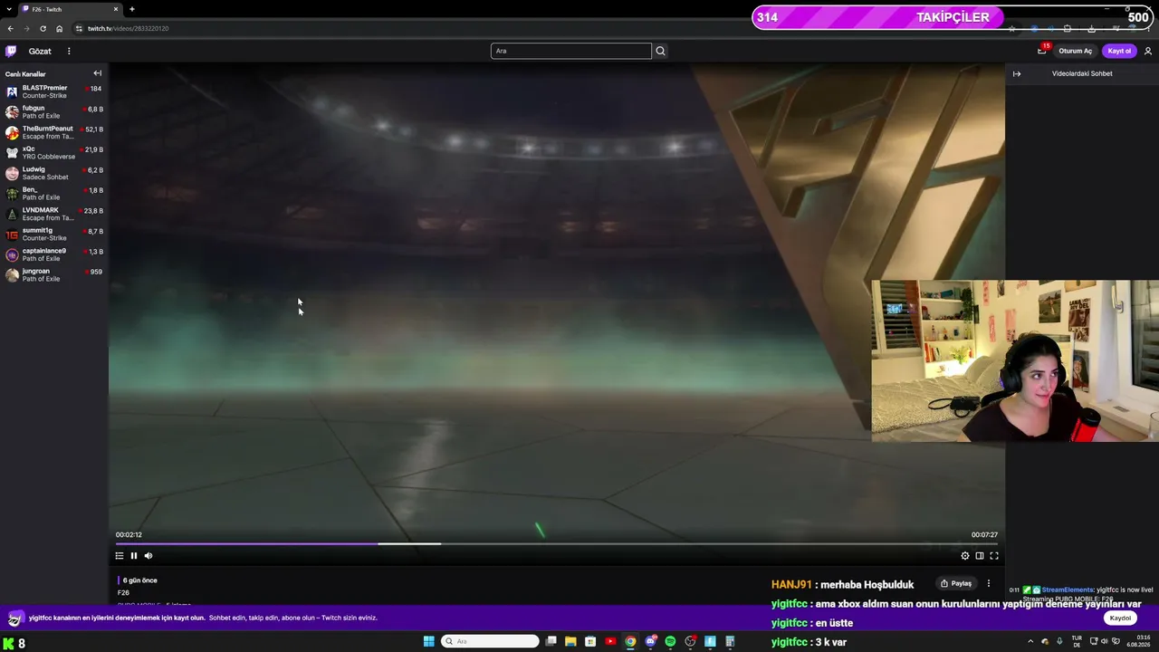
Task: Switch the TUR keyboard language indicator
Action: click(x=1077, y=641)
